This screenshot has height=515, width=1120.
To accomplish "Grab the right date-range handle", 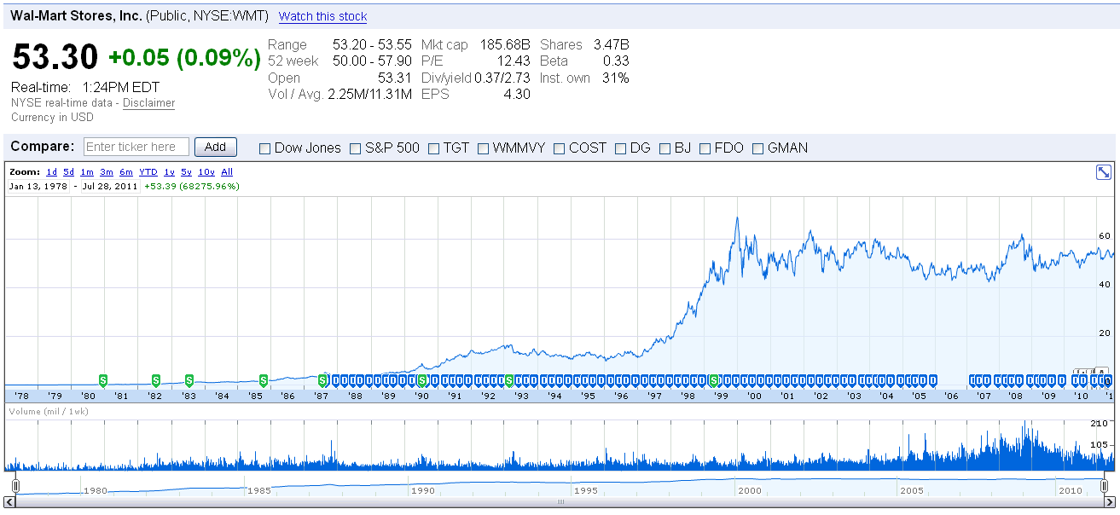I will click(x=1104, y=485).
